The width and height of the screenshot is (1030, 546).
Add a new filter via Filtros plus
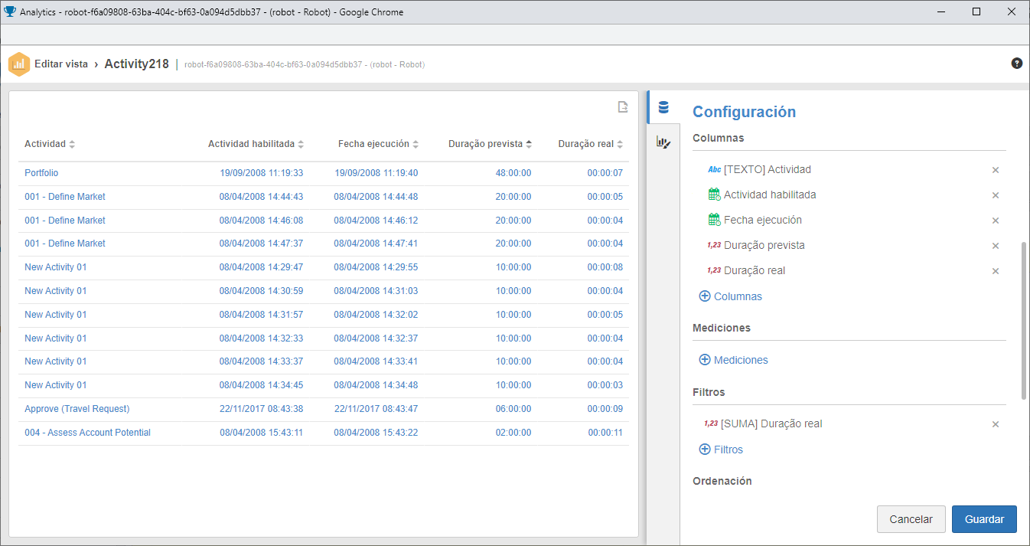(x=722, y=450)
